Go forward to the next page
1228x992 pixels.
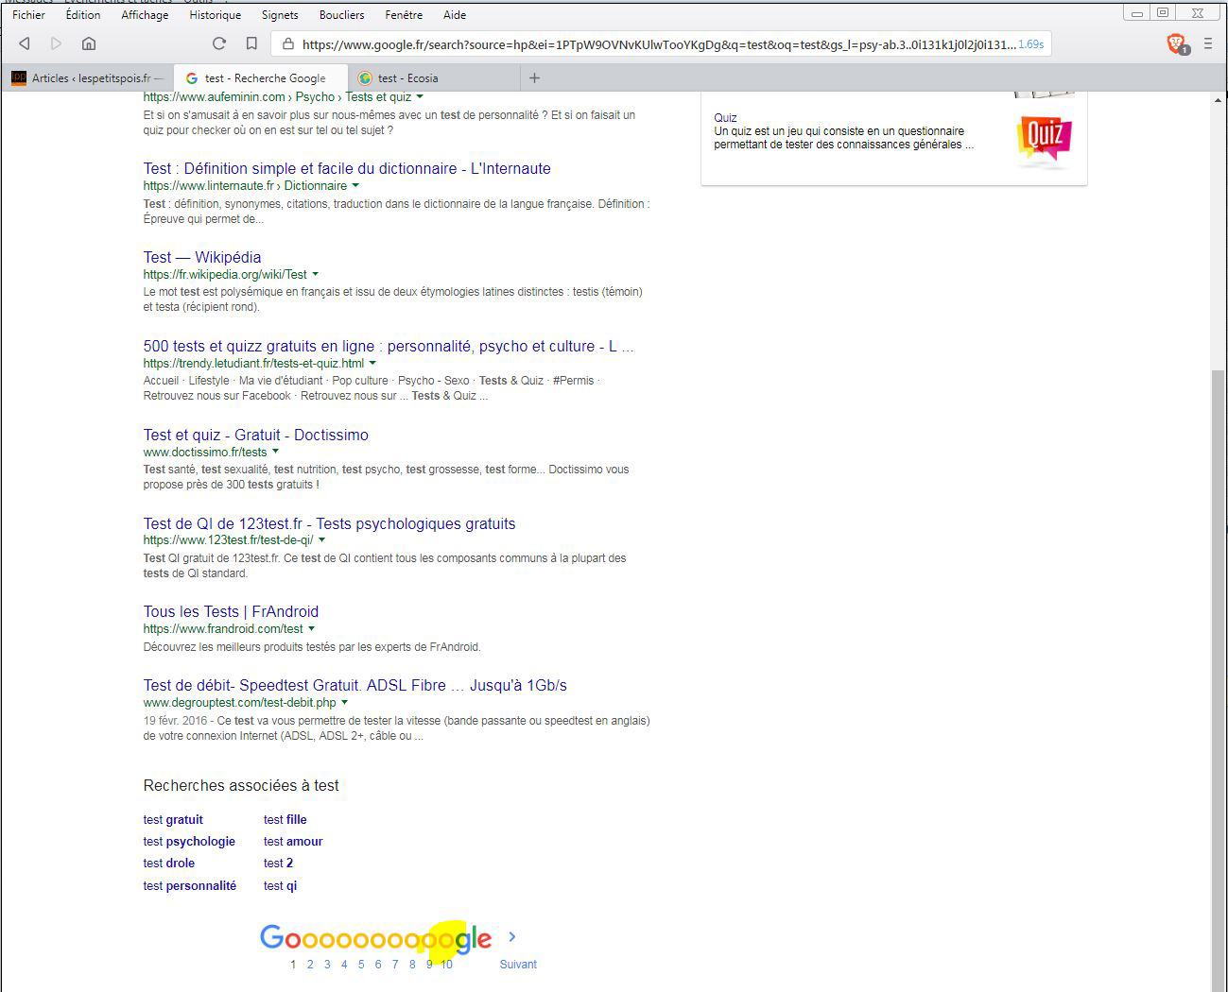56,43
